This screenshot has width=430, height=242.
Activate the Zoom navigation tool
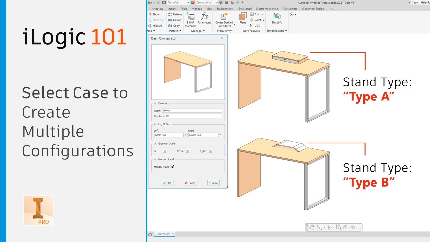pyautogui.click(x=319, y=227)
